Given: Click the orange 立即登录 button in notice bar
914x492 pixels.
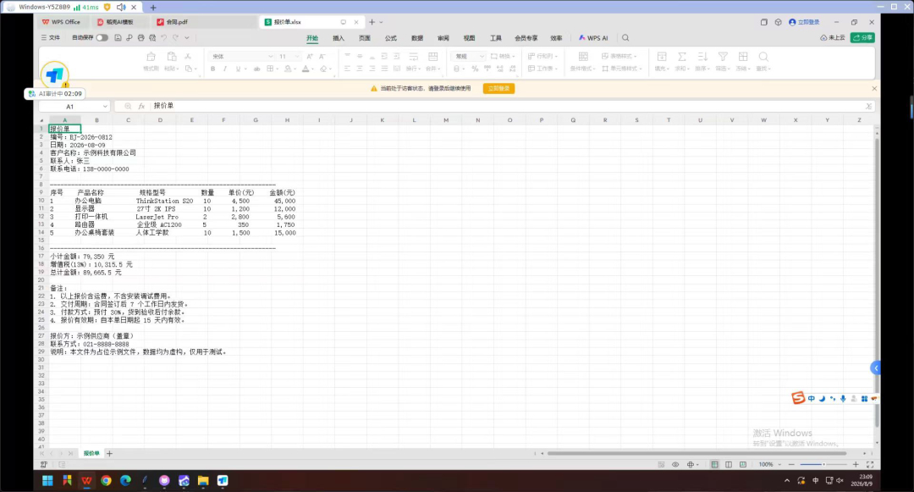Looking at the screenshot, I should (x=499, y=89).
